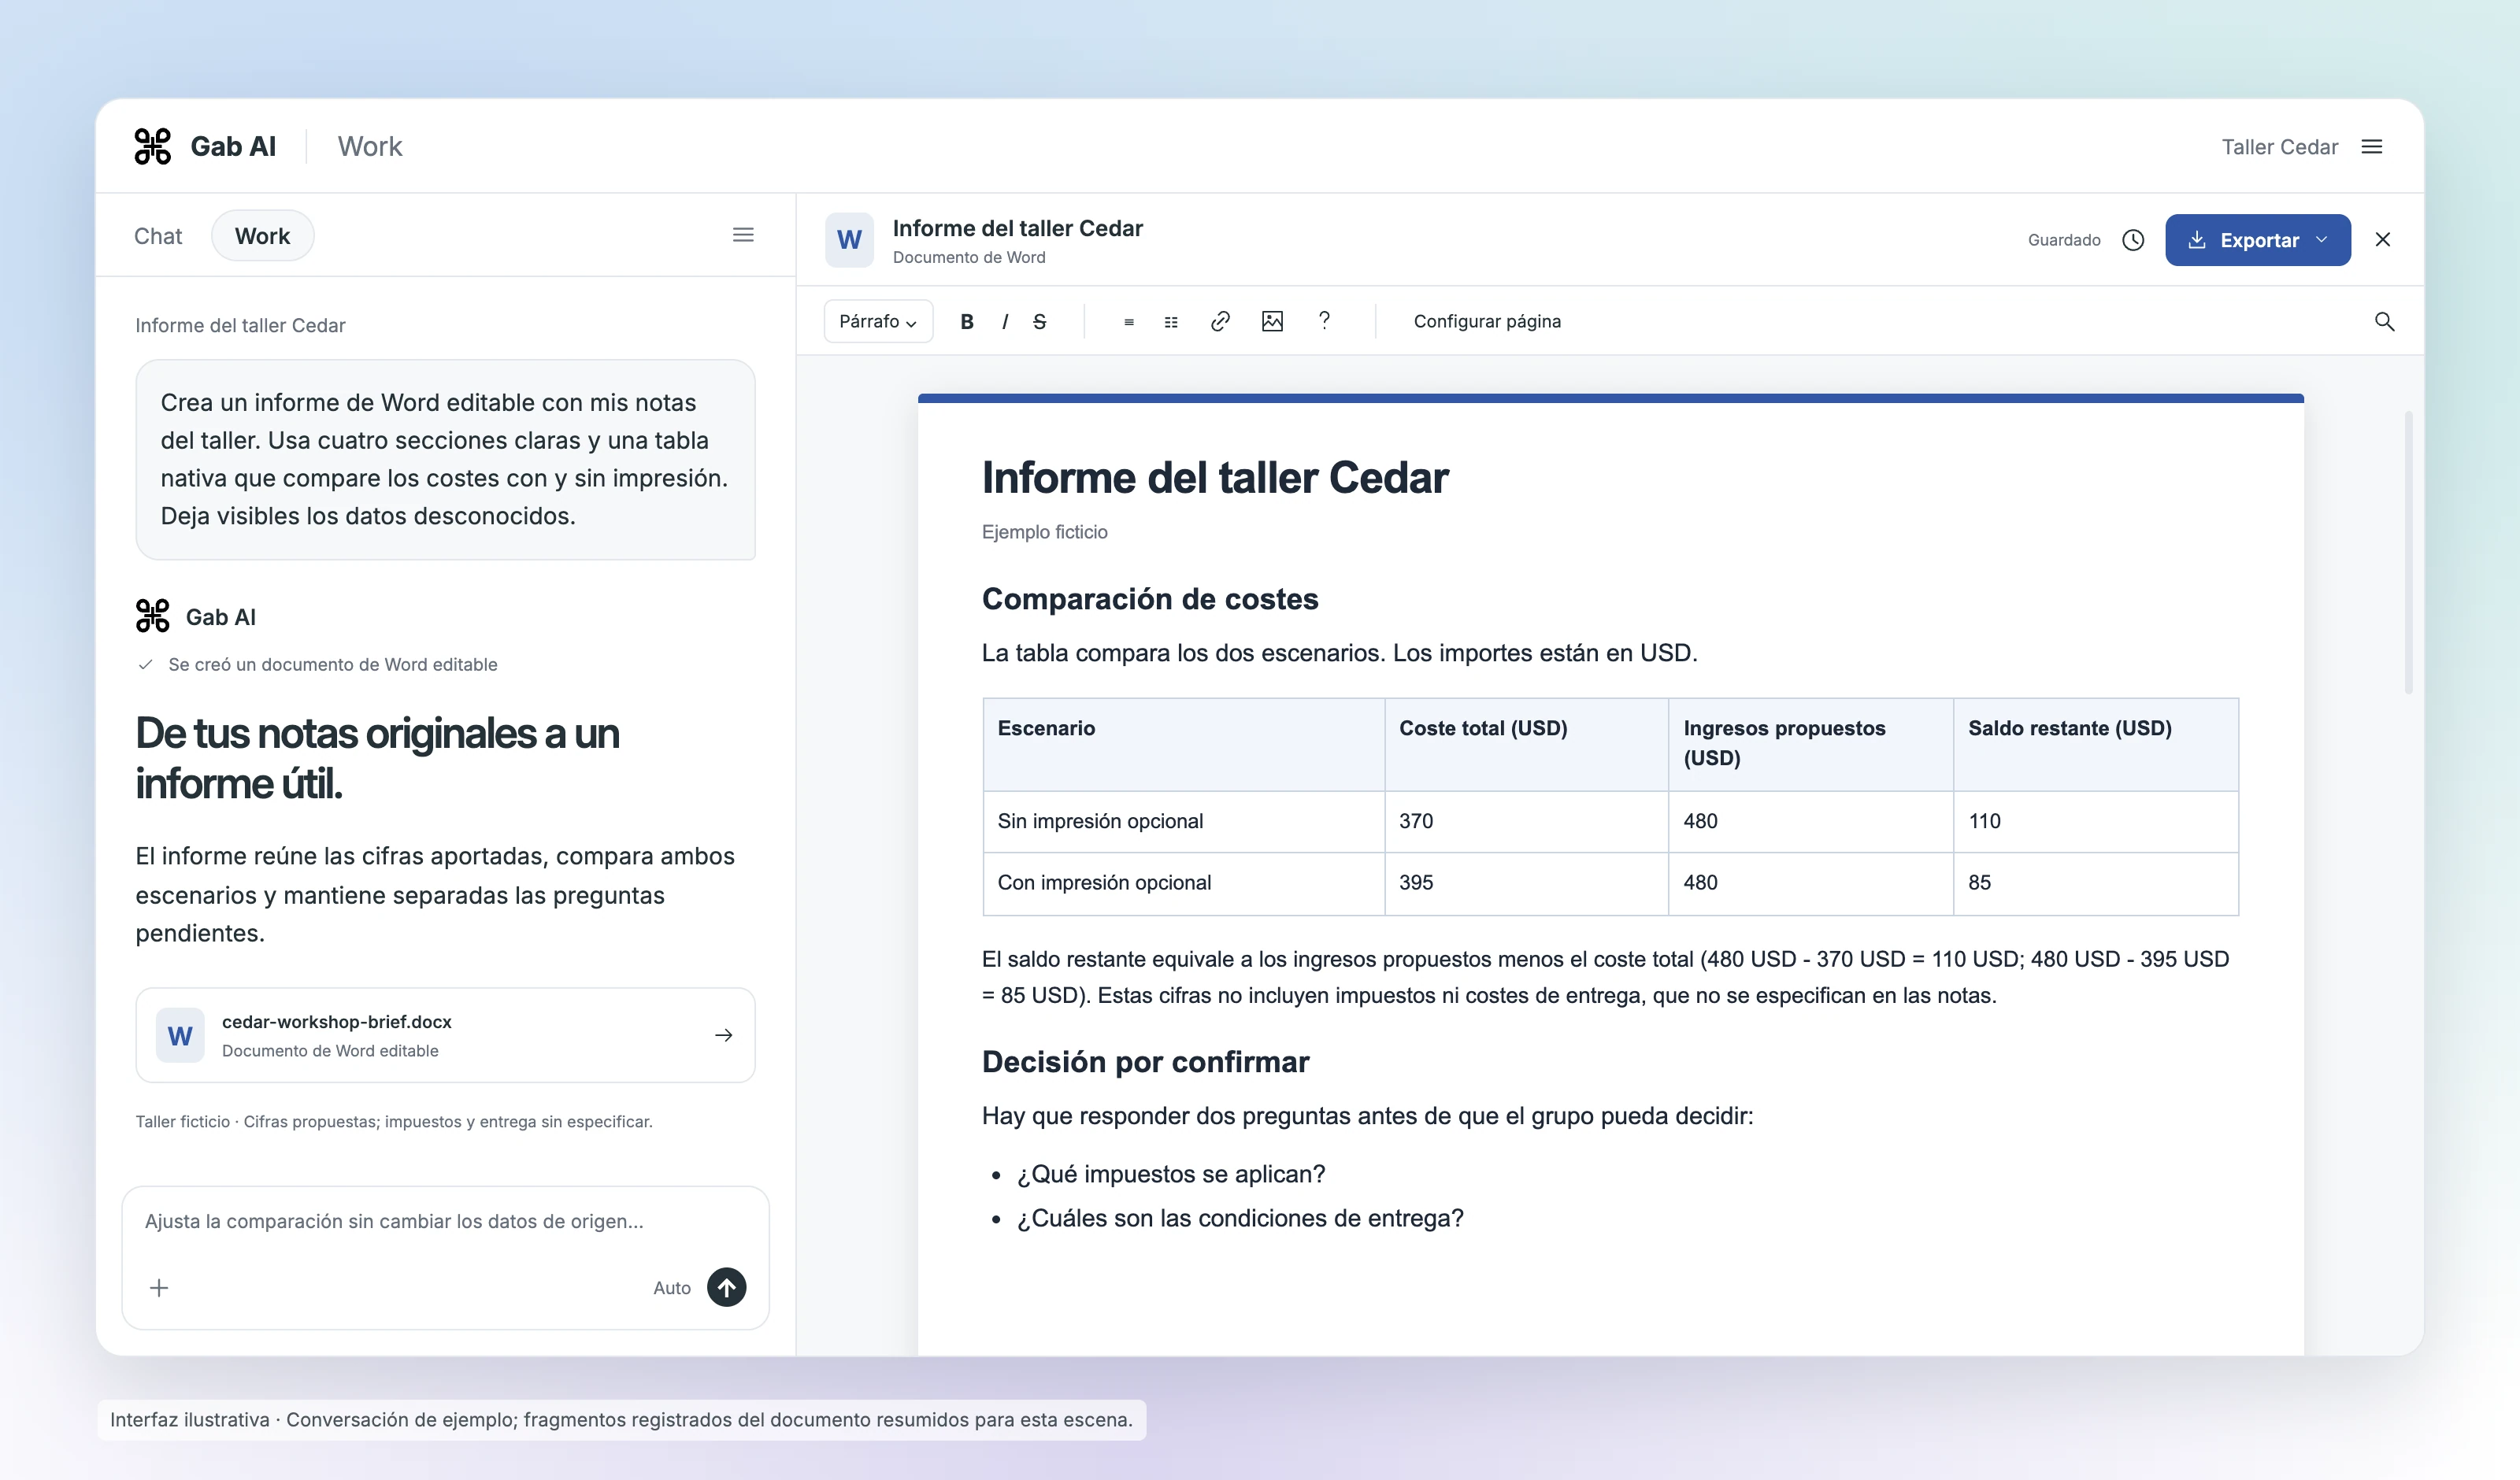Insert a hyperlink
Viewport: 2520px width, 1480px height.
[1220, 321]
